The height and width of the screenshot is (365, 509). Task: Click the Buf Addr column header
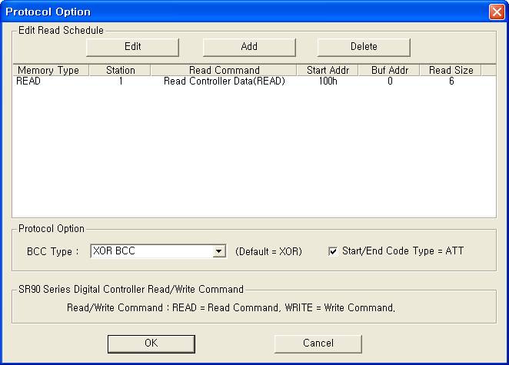coord(389,70)
